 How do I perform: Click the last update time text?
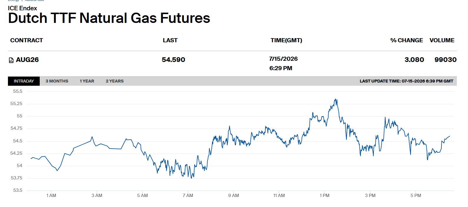tap(406, 81)
